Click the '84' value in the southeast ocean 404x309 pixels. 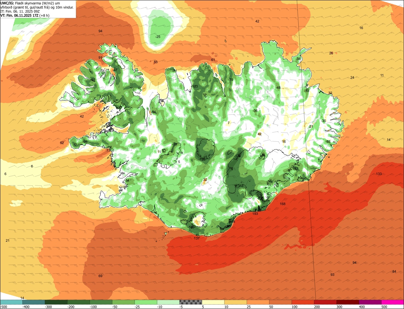pos(394,272)
